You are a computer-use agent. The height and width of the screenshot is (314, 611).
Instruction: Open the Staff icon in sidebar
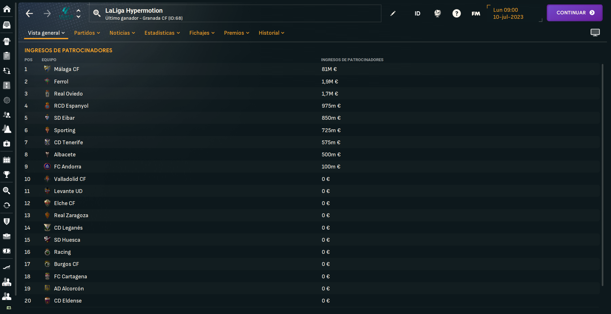[x=7, y=115]
